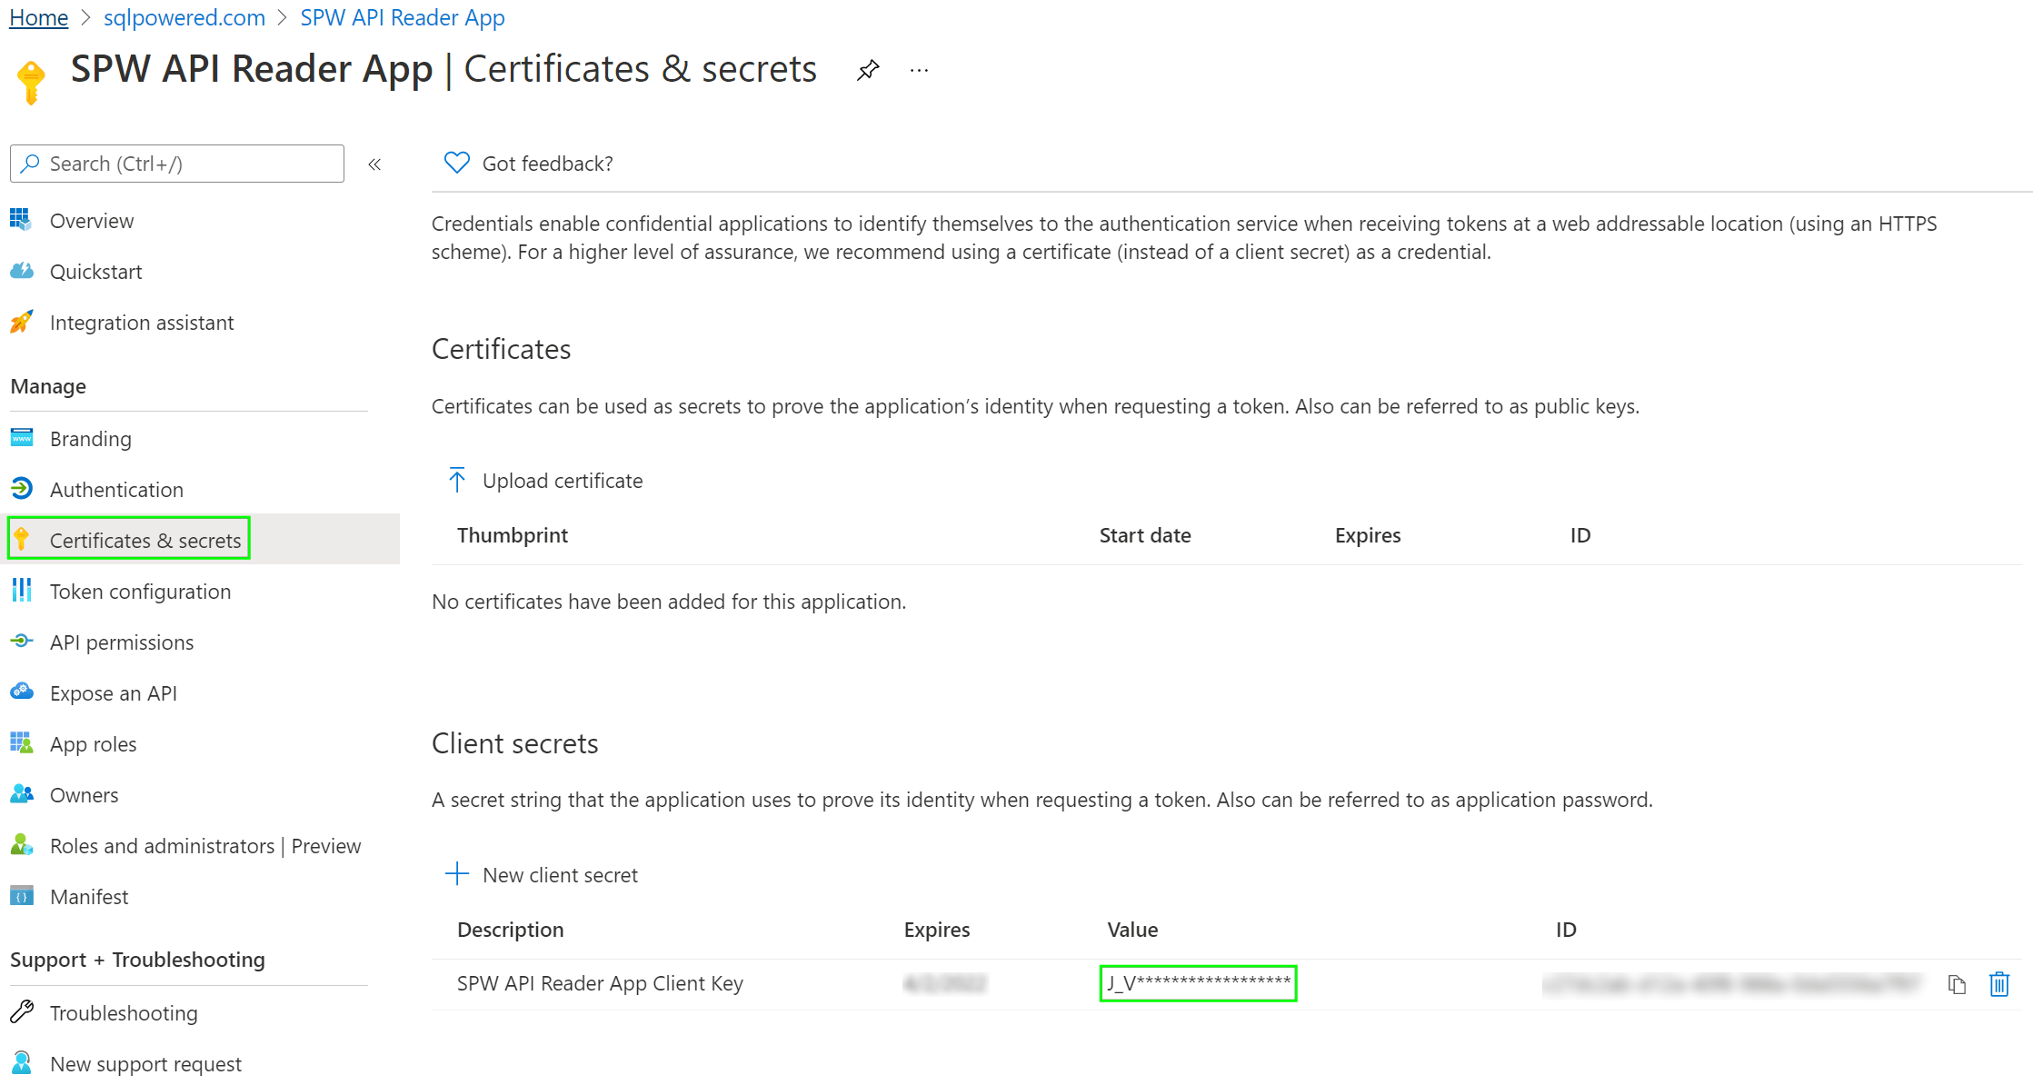Open Token configuration icon
Image resolution: width=2033 pixels, height=1085 pixels.
[x=21, y=591]
